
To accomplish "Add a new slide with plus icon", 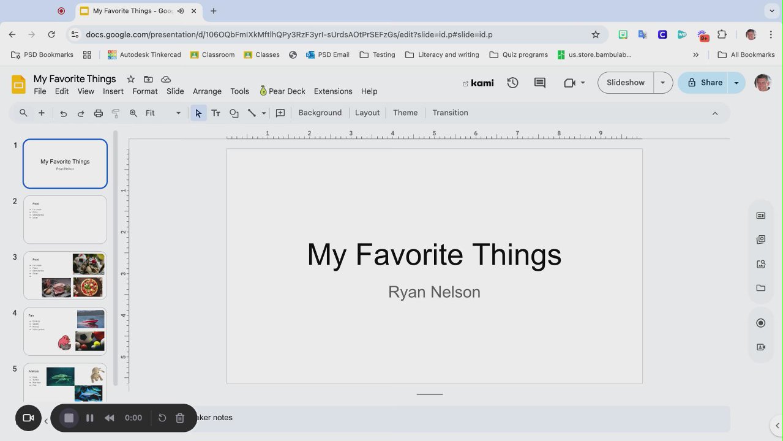I will tap(42, 113).
